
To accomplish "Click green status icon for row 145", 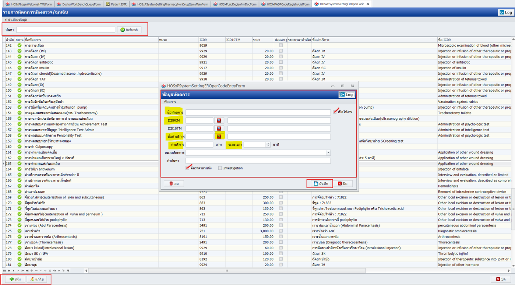I will point(20,62).
